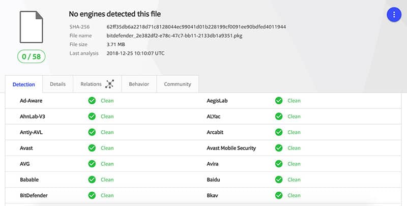Click the Avast Mobile Security engine name
Screen dimensions: 407x206
click(231, 148)
